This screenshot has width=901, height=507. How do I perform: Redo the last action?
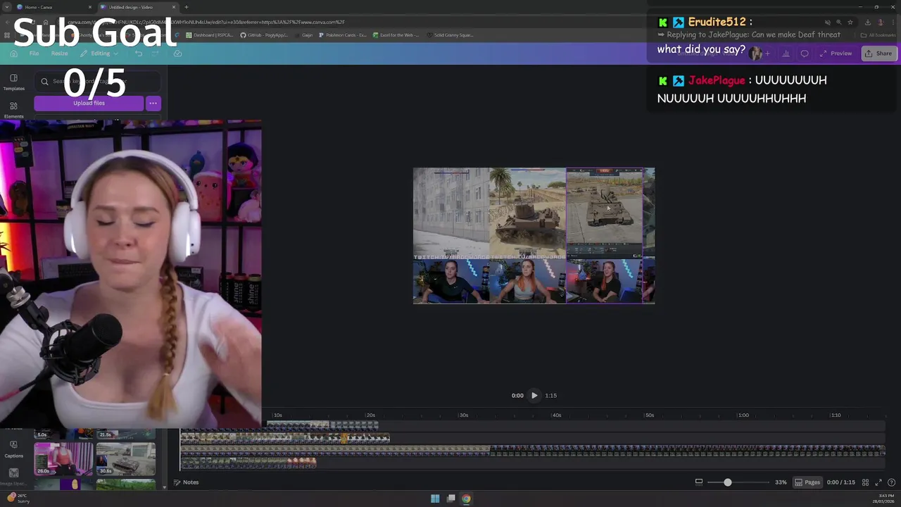point(156,54)
